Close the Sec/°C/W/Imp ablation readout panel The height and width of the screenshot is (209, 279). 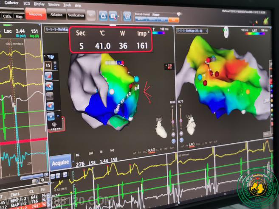[148, 32]
